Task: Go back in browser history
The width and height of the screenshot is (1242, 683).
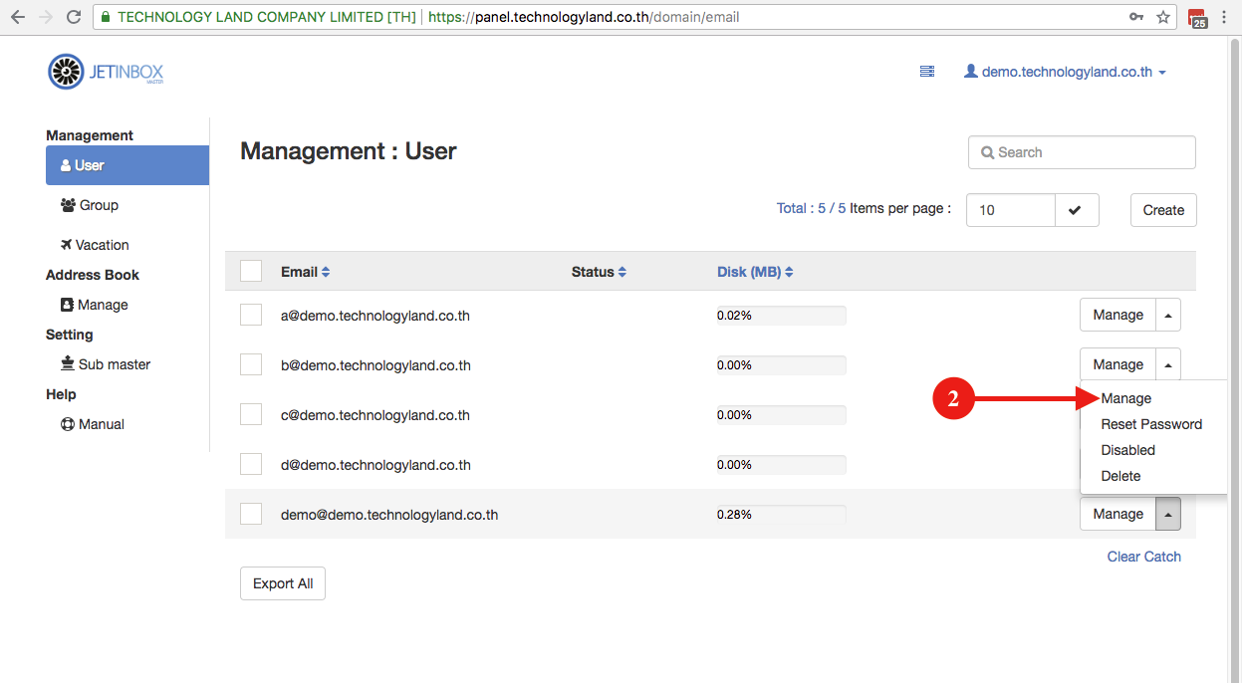Action: [x=17, y=17]
